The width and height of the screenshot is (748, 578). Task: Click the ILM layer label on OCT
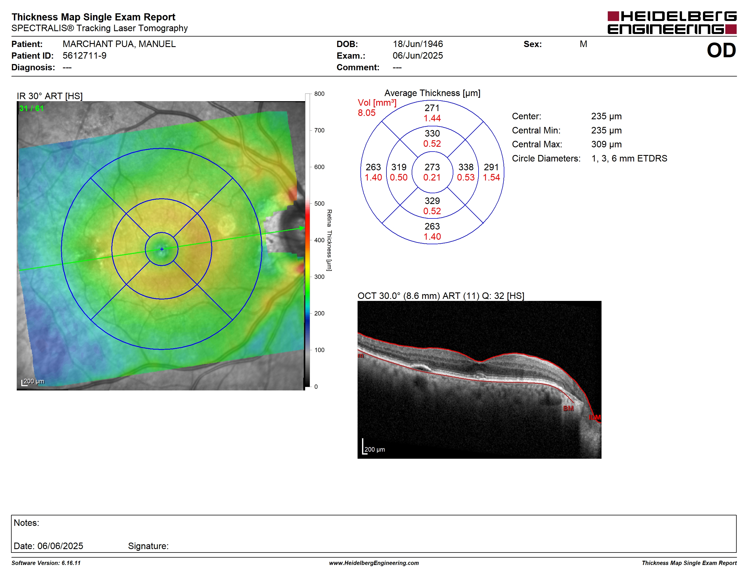coord(595,417)
